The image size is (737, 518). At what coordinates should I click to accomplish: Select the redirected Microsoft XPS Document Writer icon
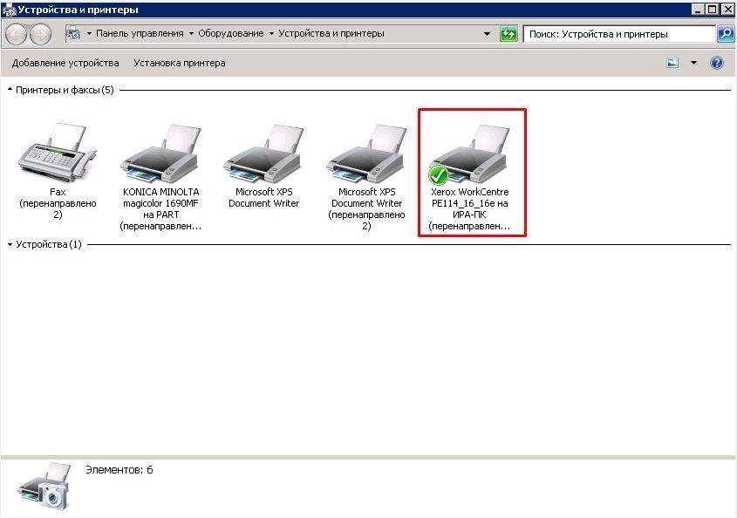coord(366,154)
